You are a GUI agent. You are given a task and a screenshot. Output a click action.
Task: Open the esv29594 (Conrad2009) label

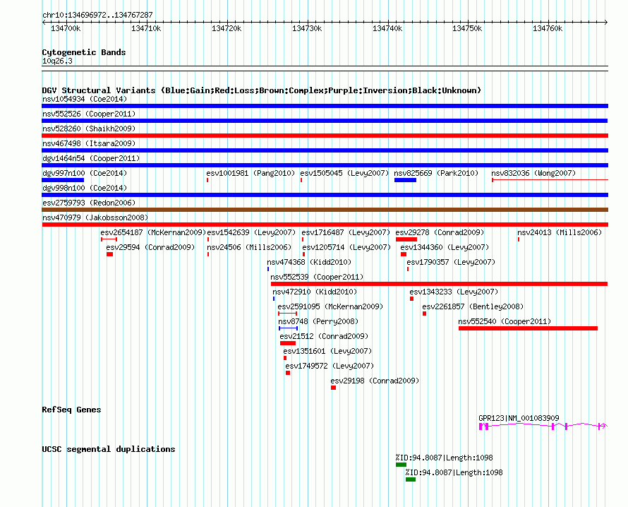click(150, 247)
